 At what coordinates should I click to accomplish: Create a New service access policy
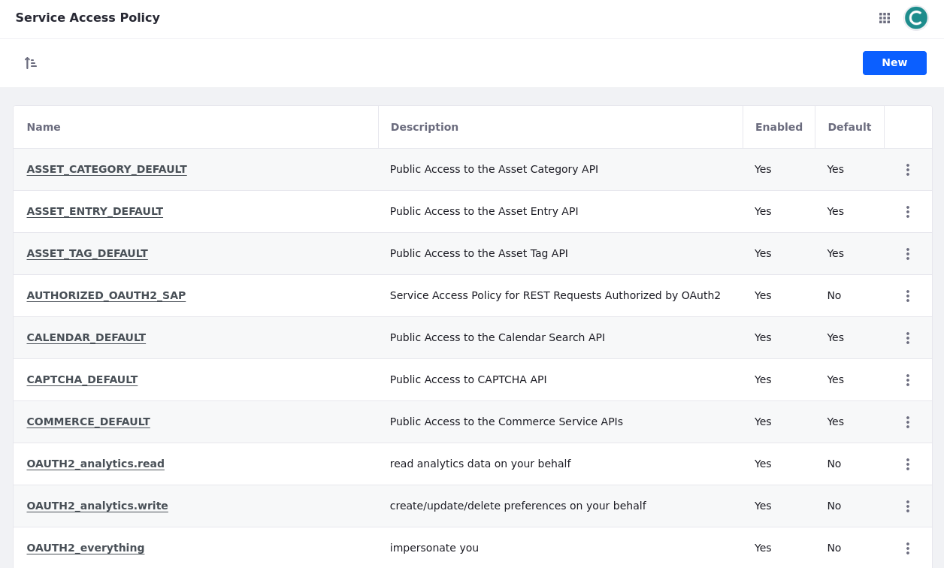[x=894, y=63]
